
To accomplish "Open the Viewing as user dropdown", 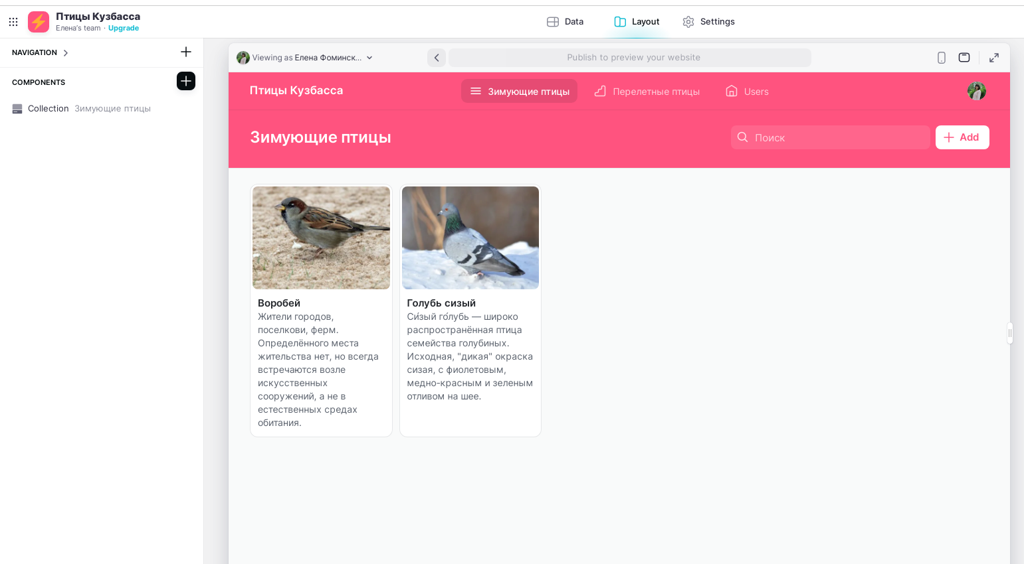I will point(305,58).
